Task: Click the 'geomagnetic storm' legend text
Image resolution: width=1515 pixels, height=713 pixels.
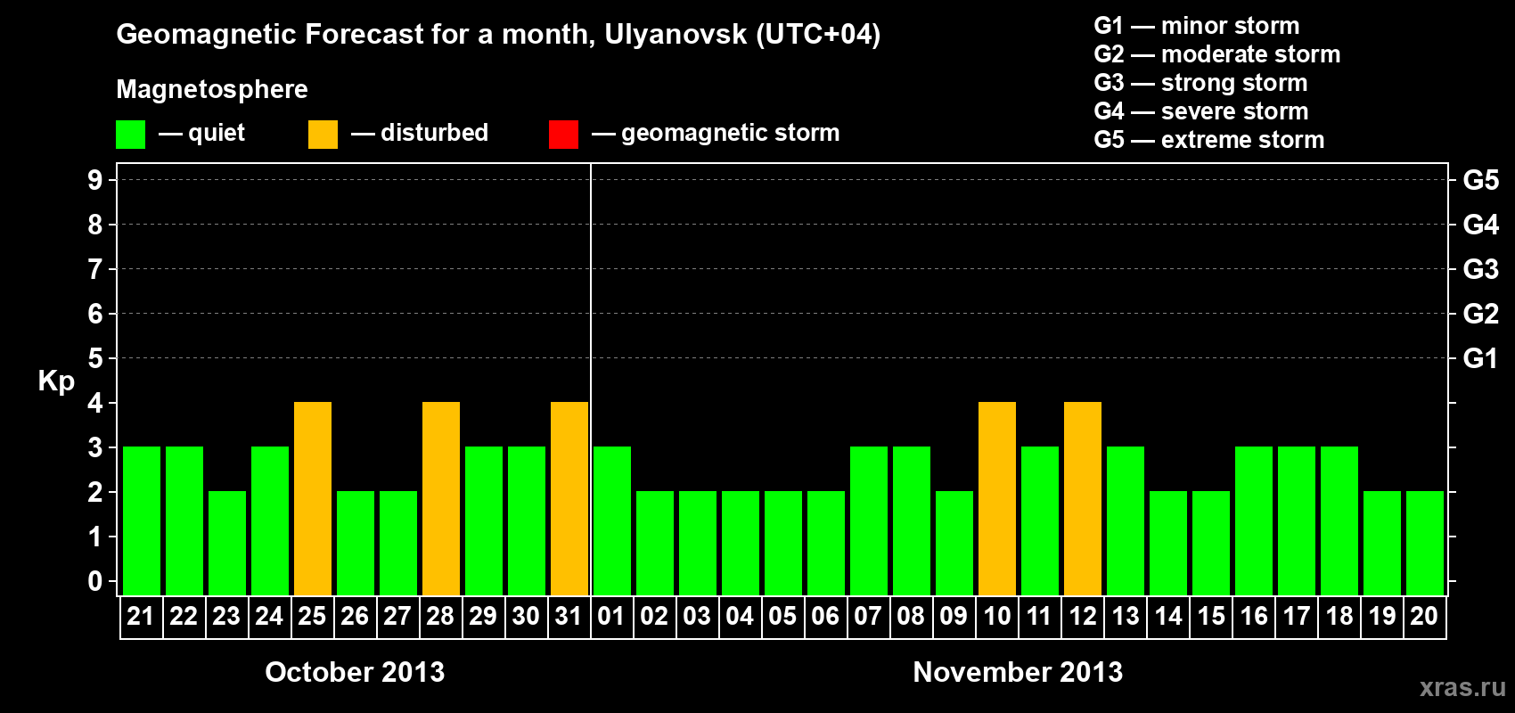Action: (730, 133)
